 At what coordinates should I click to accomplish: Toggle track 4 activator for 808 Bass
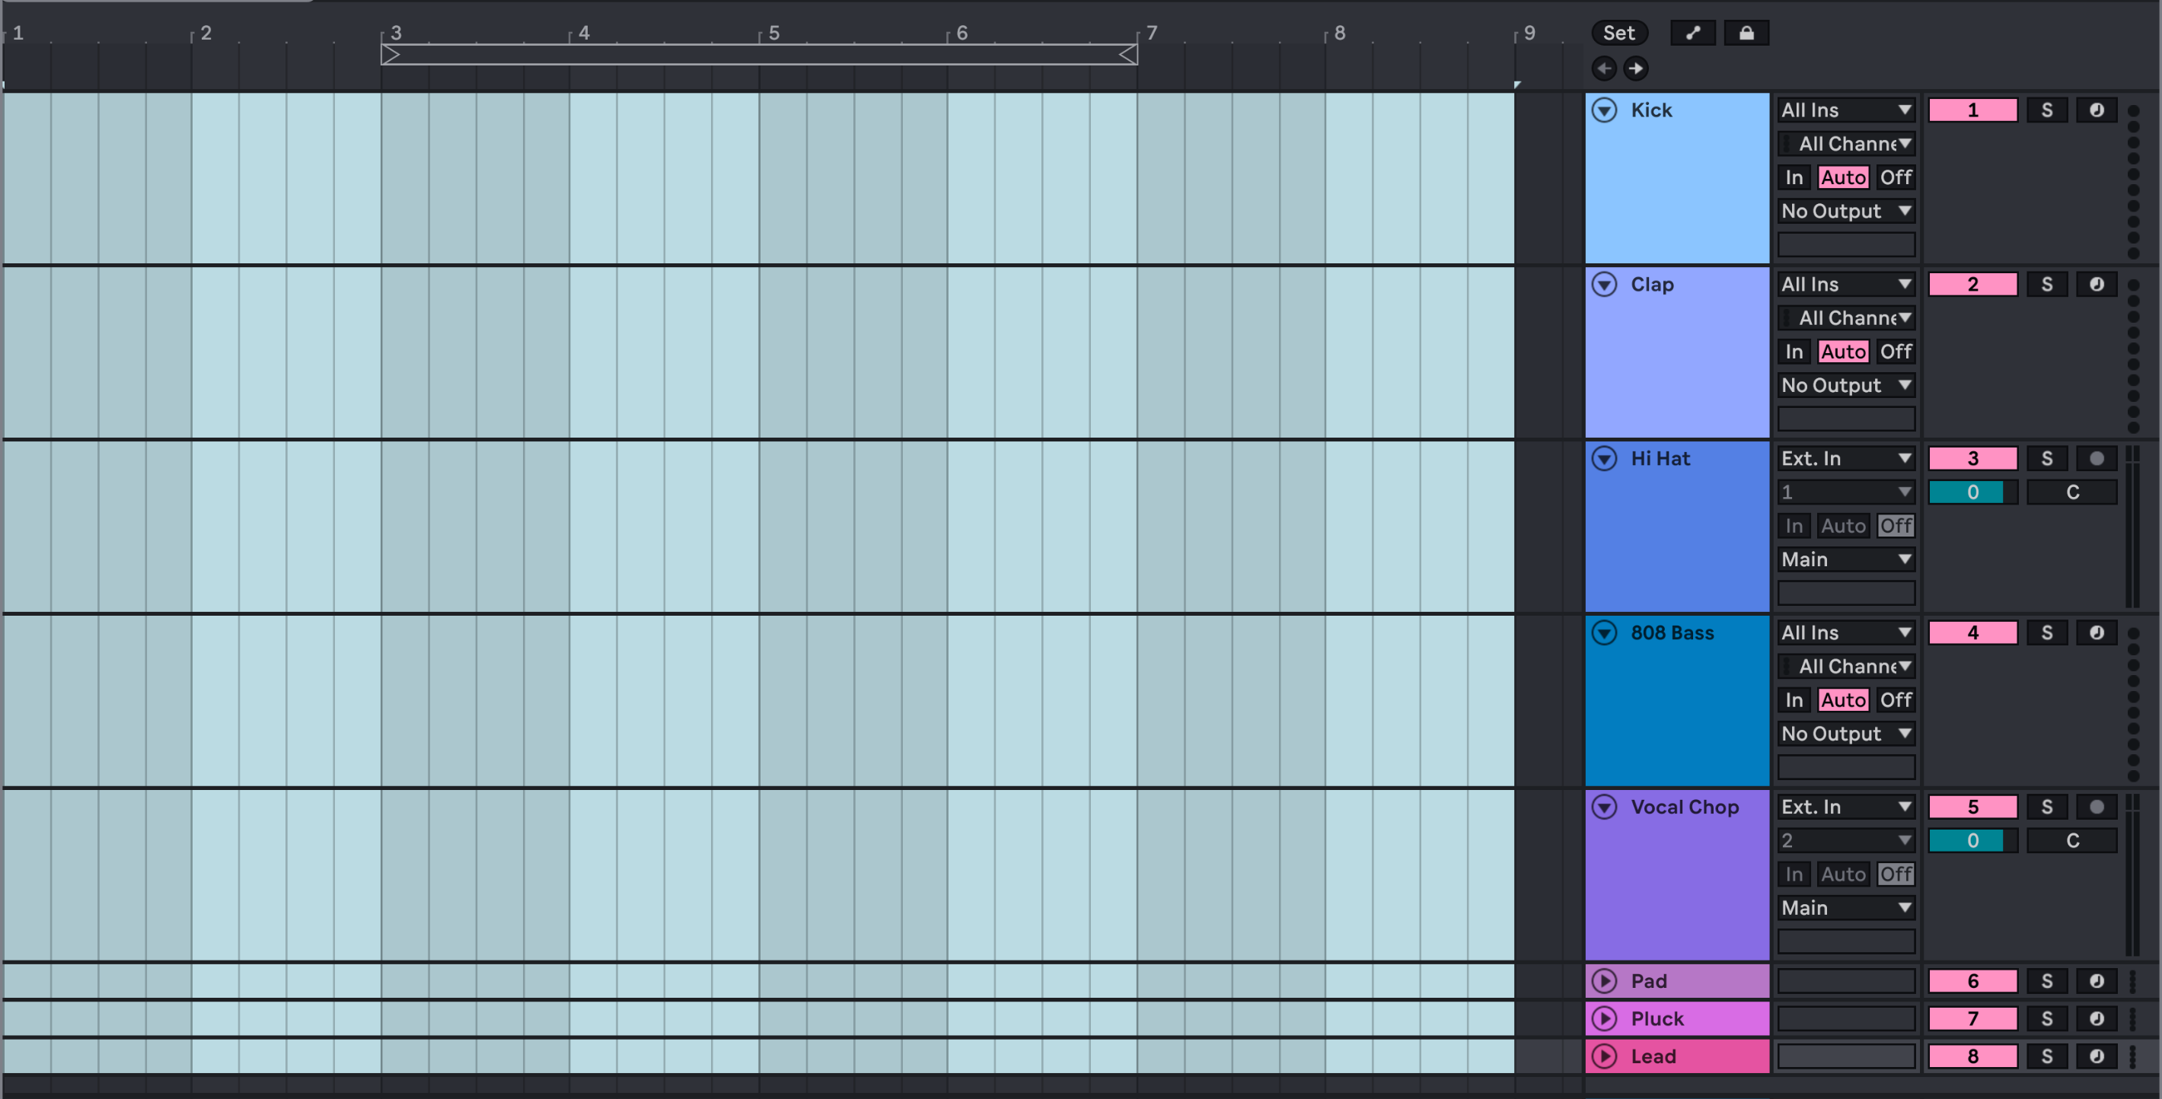[x=1972, y=632]
